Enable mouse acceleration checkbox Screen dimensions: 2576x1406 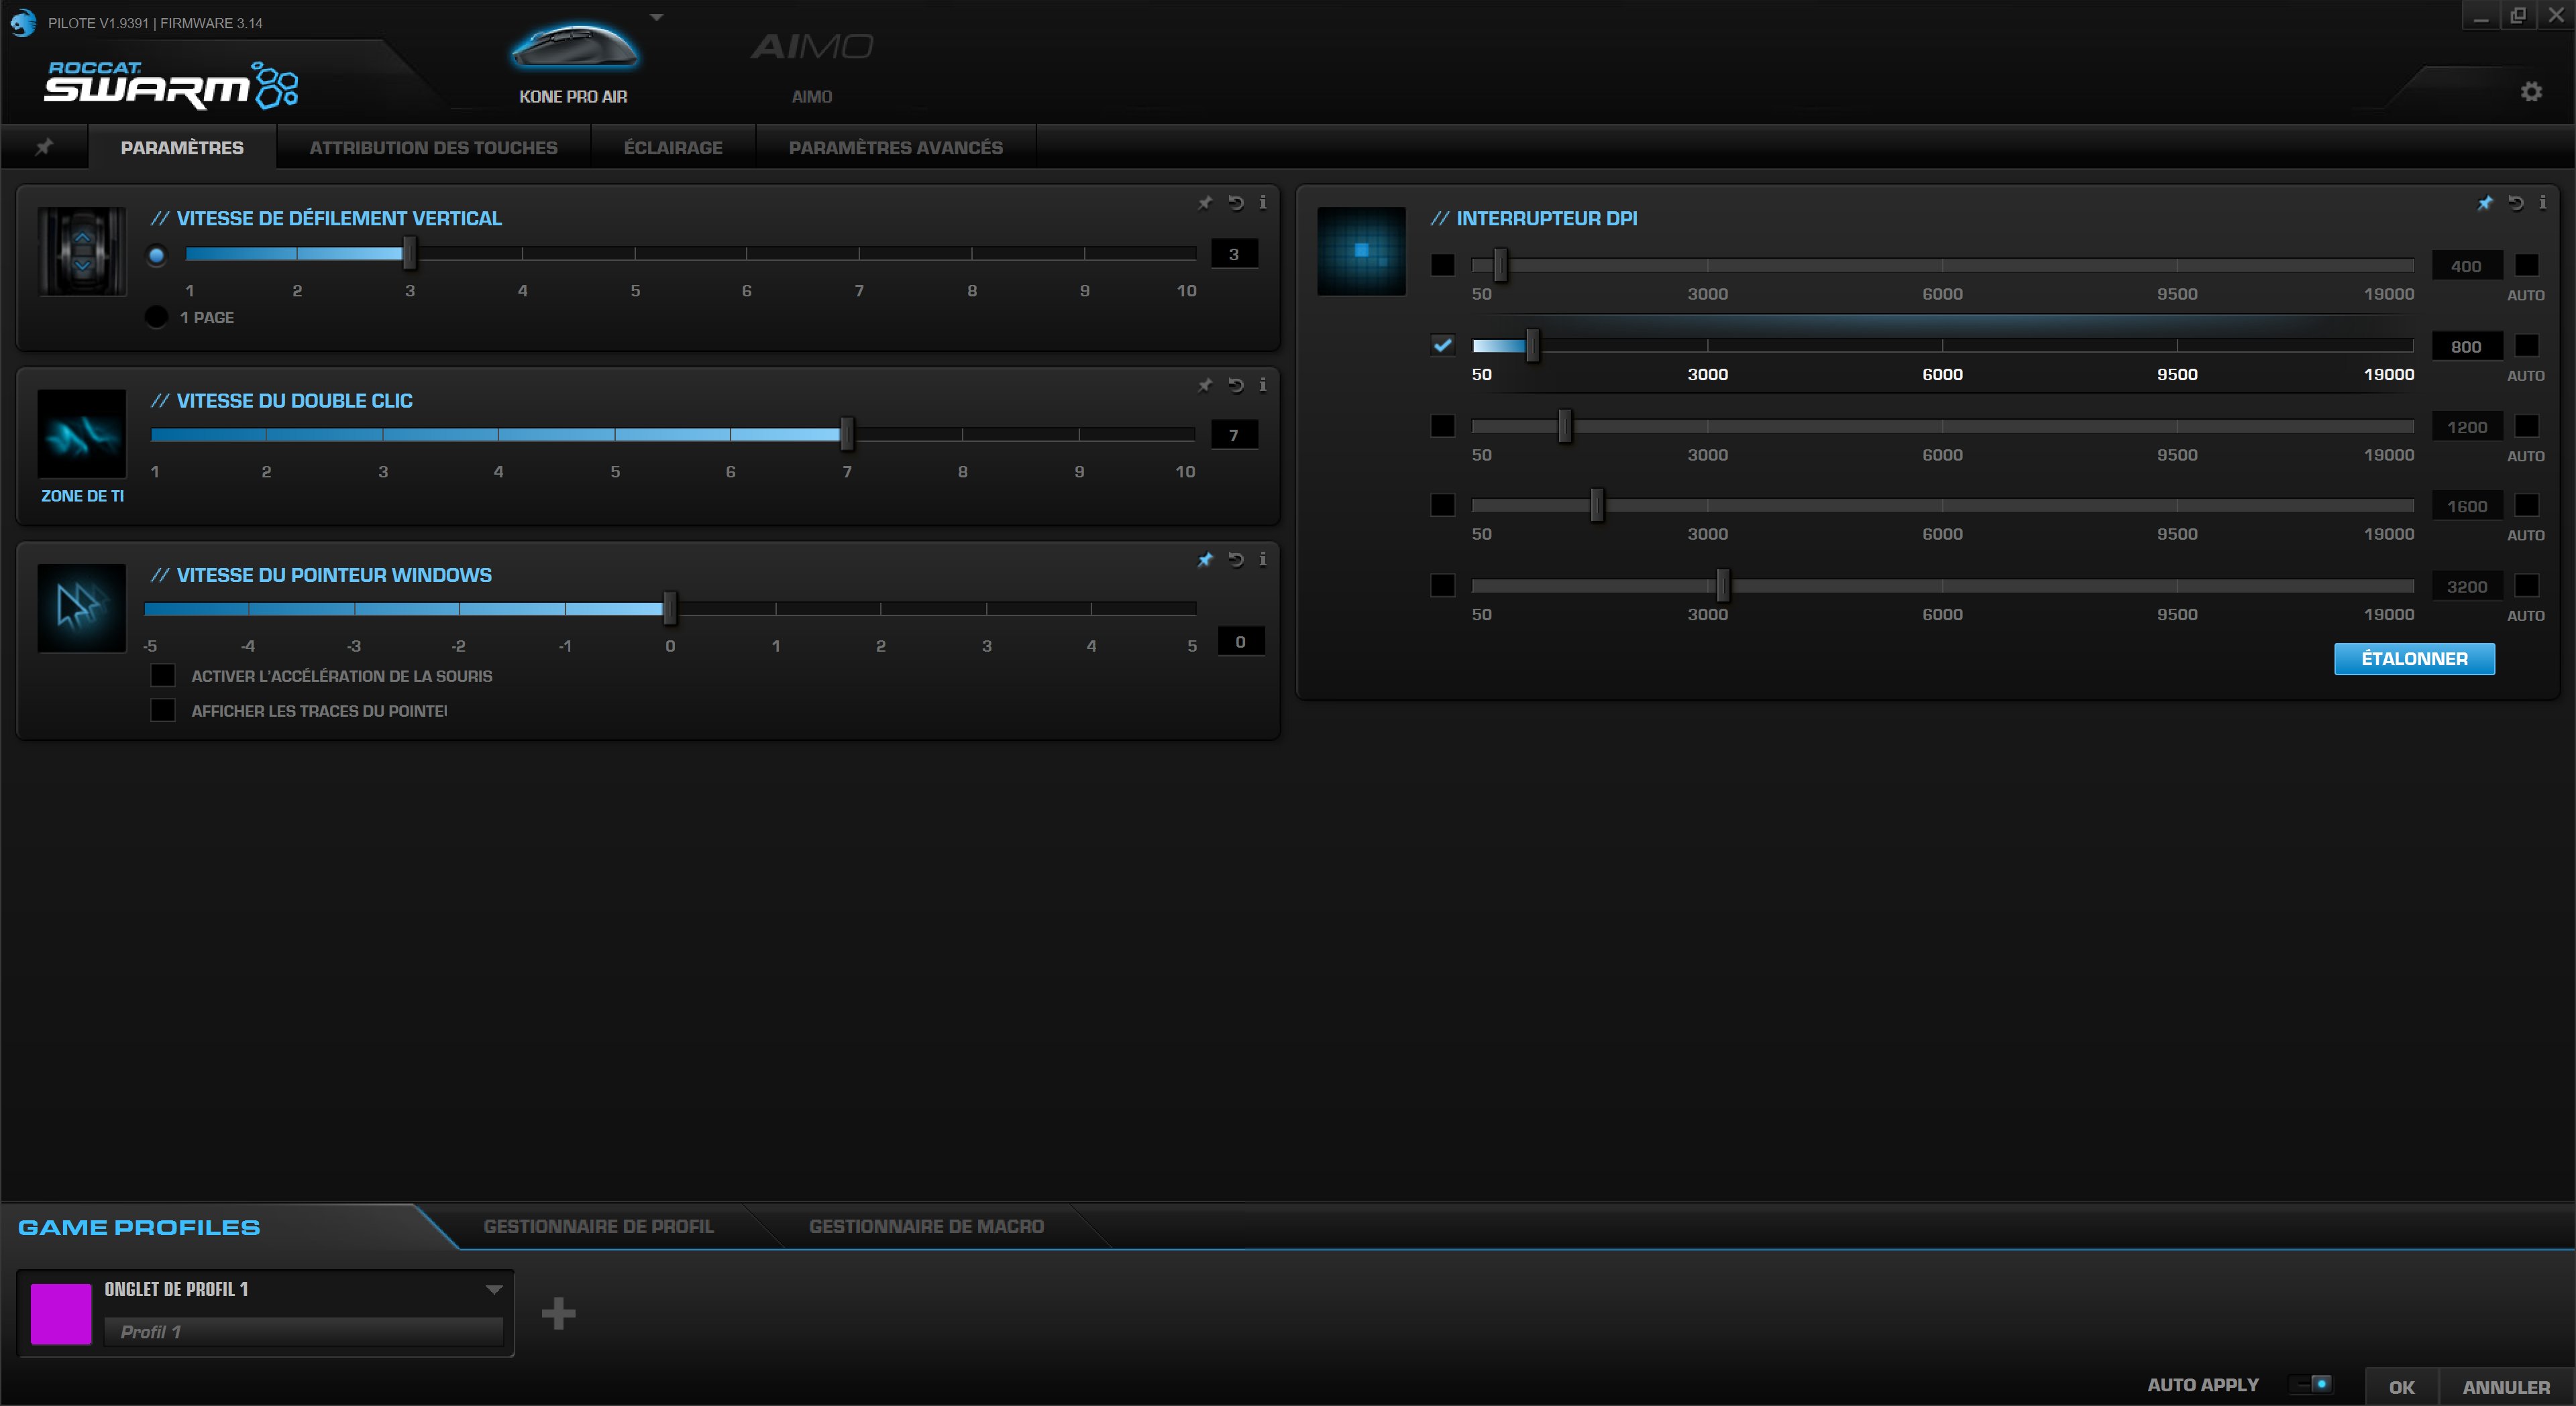(x=163, y=676)
